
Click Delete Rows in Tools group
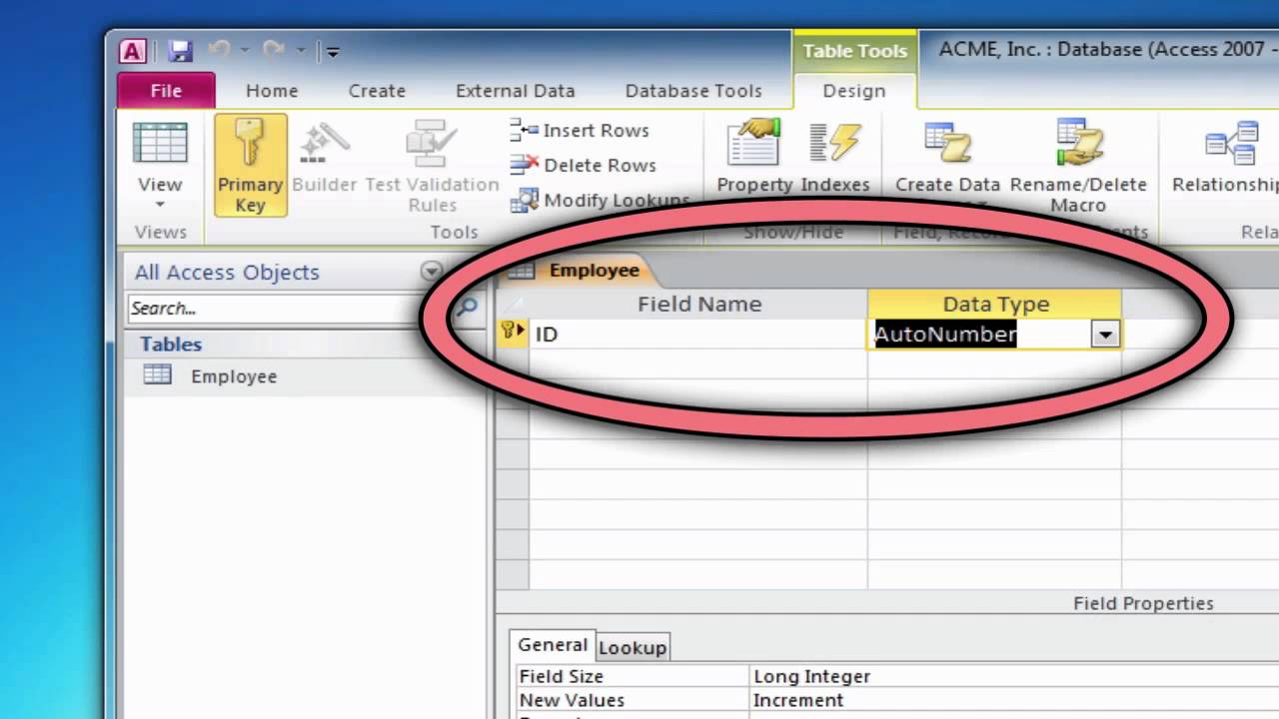(x=583, y=165)
